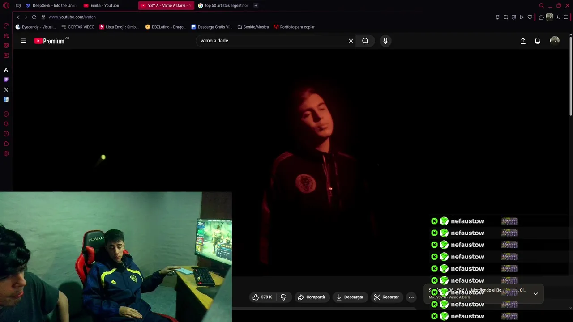Open Extensions cube icon in sidebar

(x=6, y=144)
